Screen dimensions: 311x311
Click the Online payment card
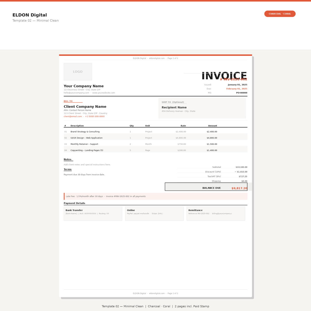click(154, 214)
